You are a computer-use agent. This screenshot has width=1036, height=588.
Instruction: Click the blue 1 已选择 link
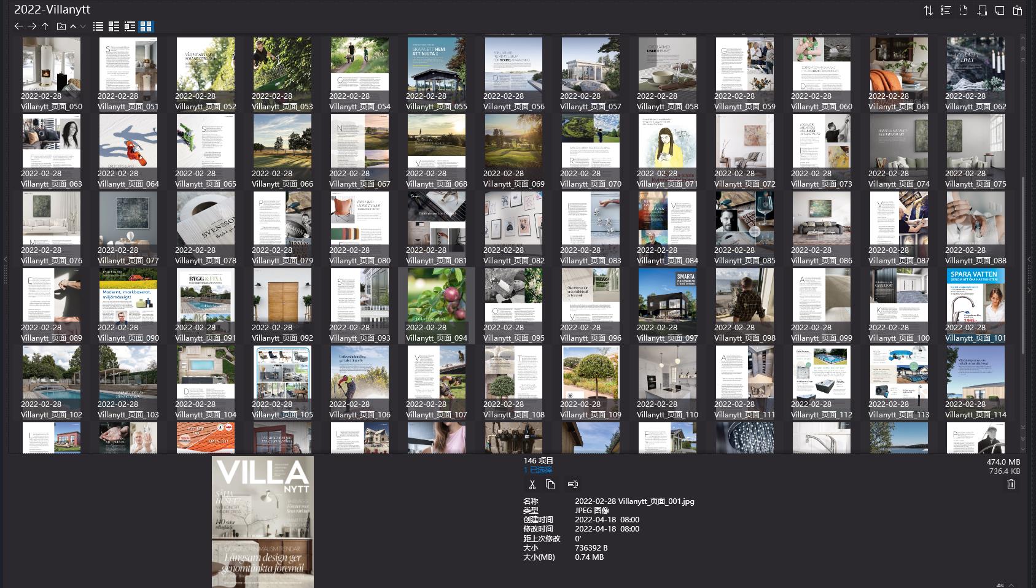pos(537,470)
